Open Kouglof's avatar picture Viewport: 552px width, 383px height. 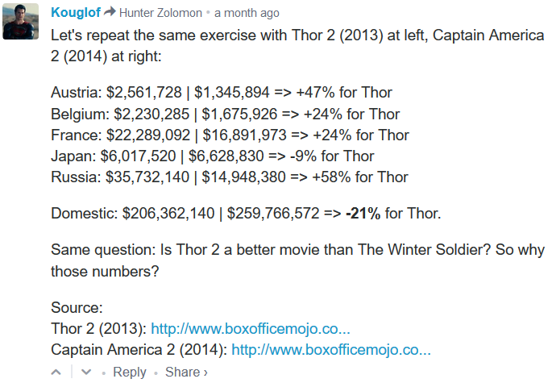pyautogui.click(x=21, y=21)
